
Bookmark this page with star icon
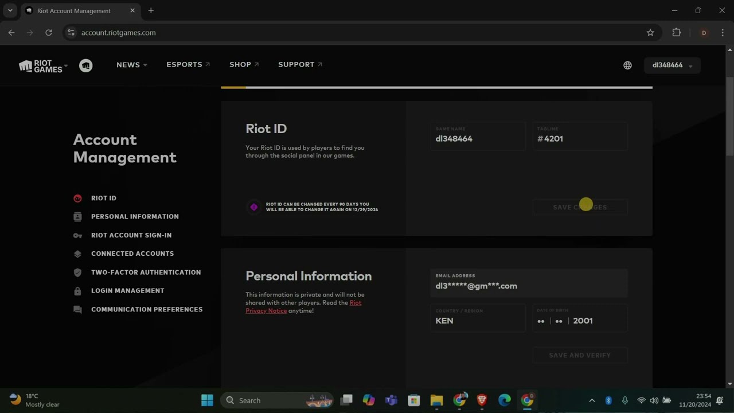(x=650, y=33)
